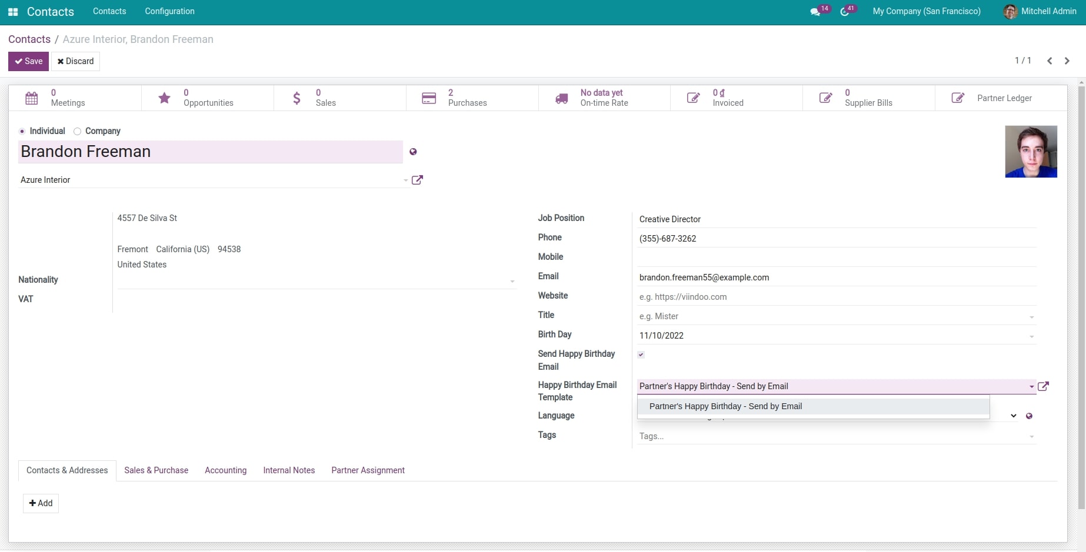Uncheck Send Happy Birthday Email
The width and height of the screenshot is (1086, 552).
point(641,354)
